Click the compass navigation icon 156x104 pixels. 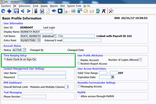[x=9, y=11]
